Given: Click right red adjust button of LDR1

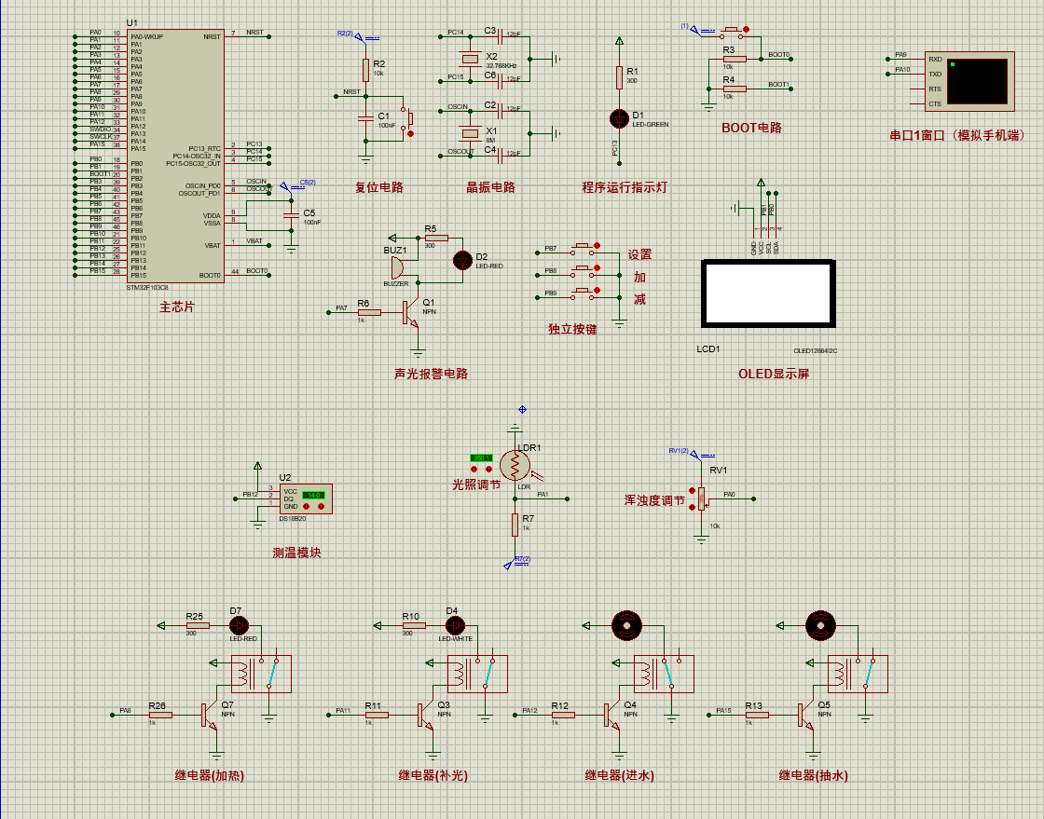Looking at the screenshot, I should coord(488,469).
